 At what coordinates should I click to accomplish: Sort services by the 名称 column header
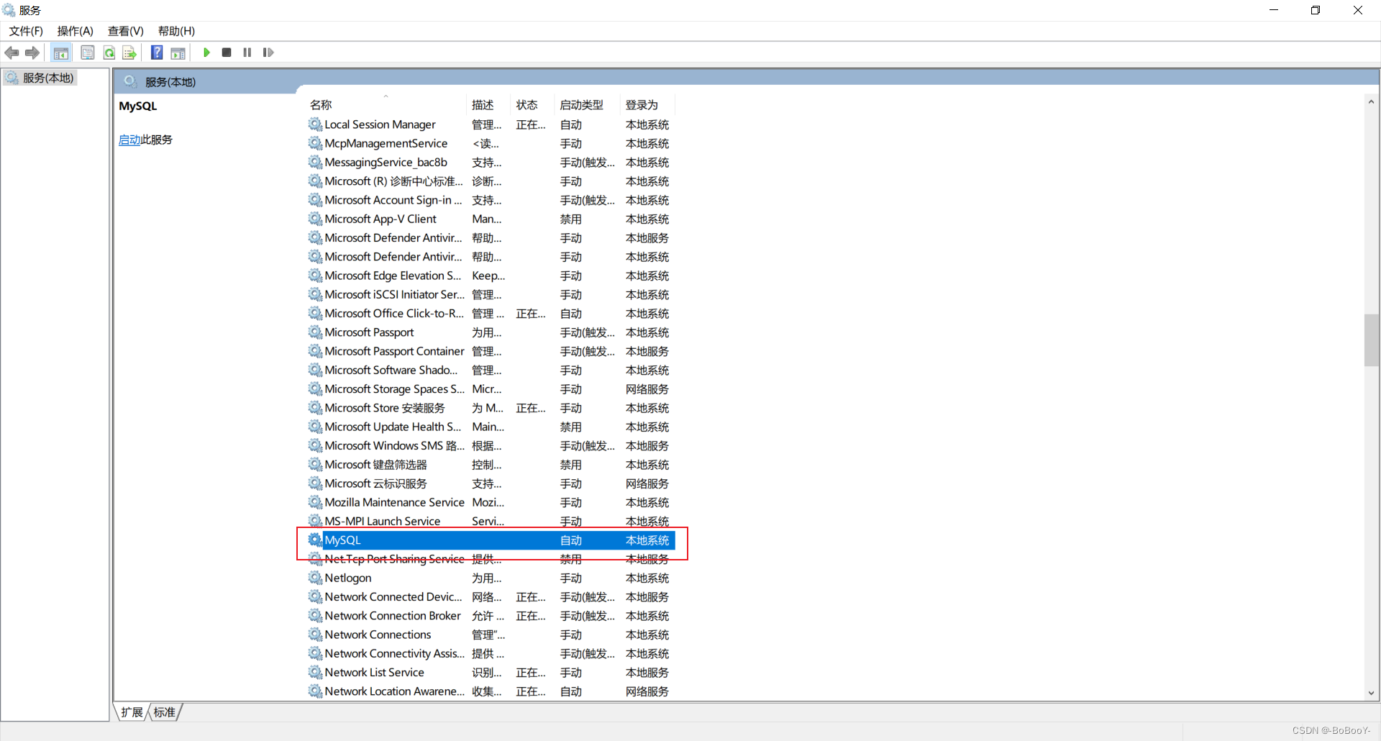click(321, 104)
